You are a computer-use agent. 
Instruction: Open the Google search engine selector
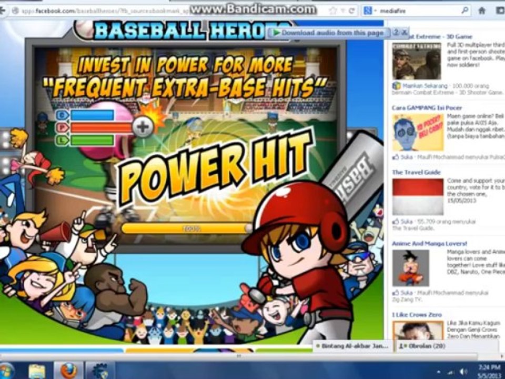(x=370, y=11)
